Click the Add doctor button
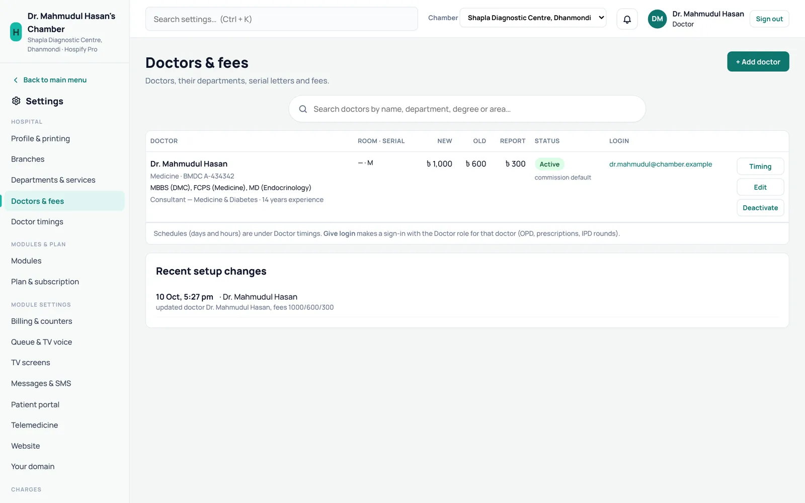The image size is (805, 503). coord(758,61)
